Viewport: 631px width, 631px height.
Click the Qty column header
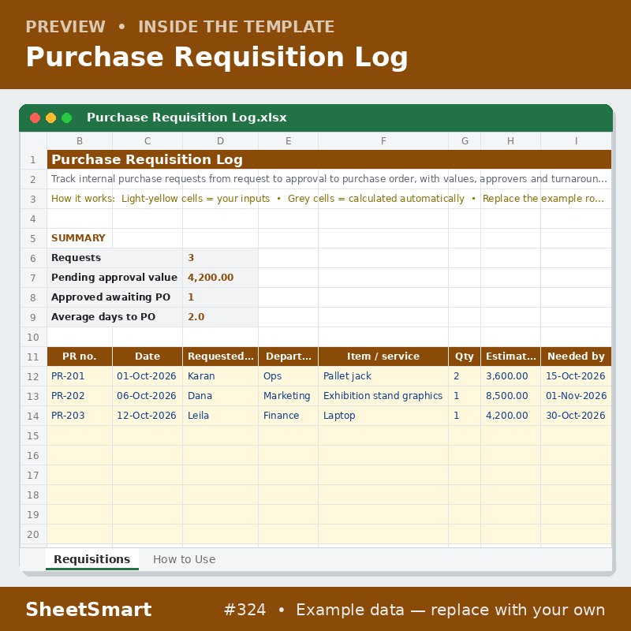point(465,357)
